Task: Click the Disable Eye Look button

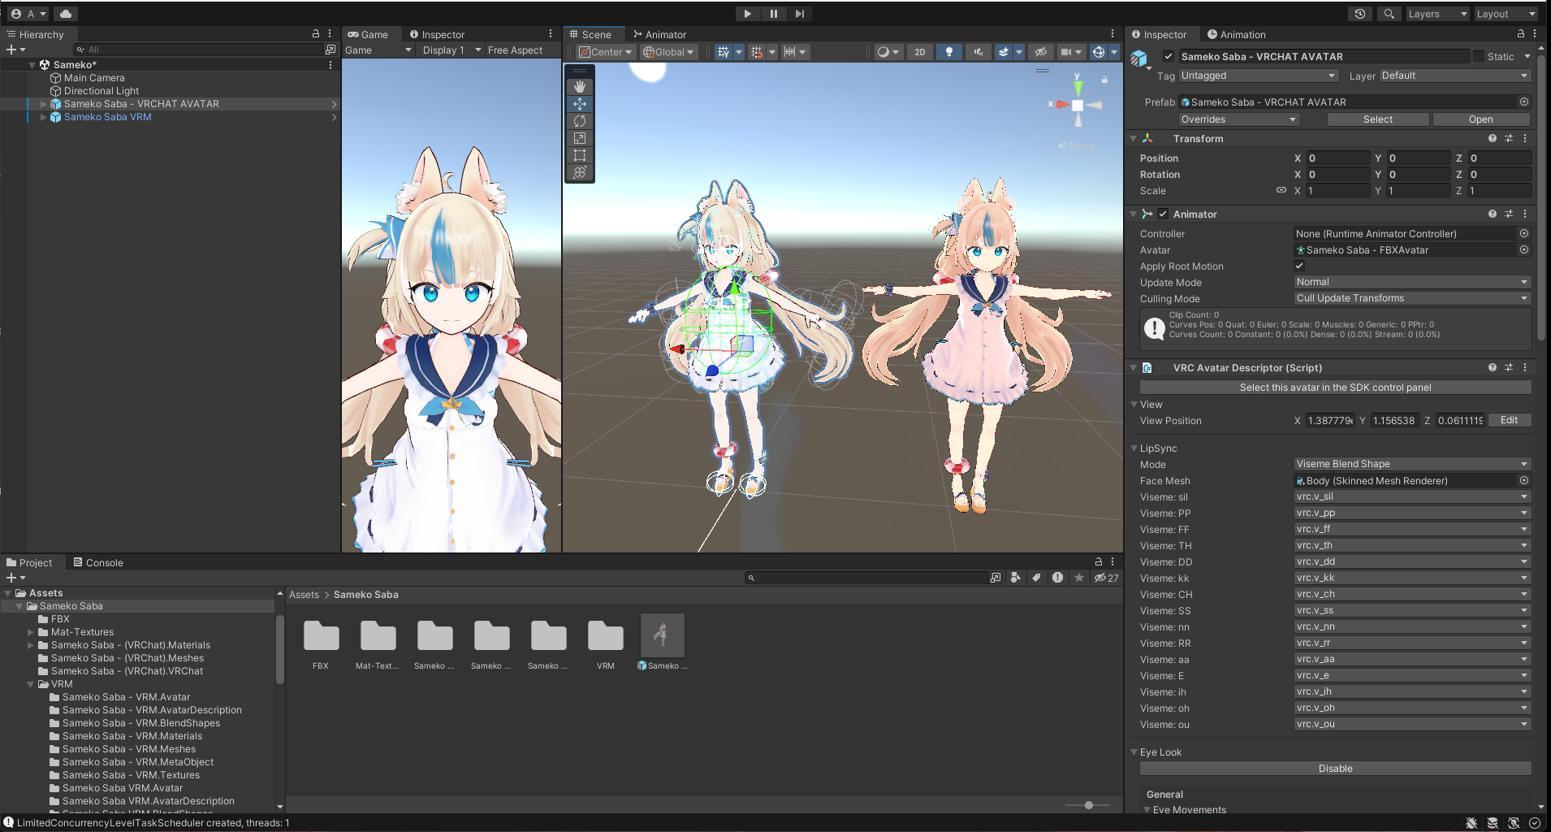Action: 1336,769
